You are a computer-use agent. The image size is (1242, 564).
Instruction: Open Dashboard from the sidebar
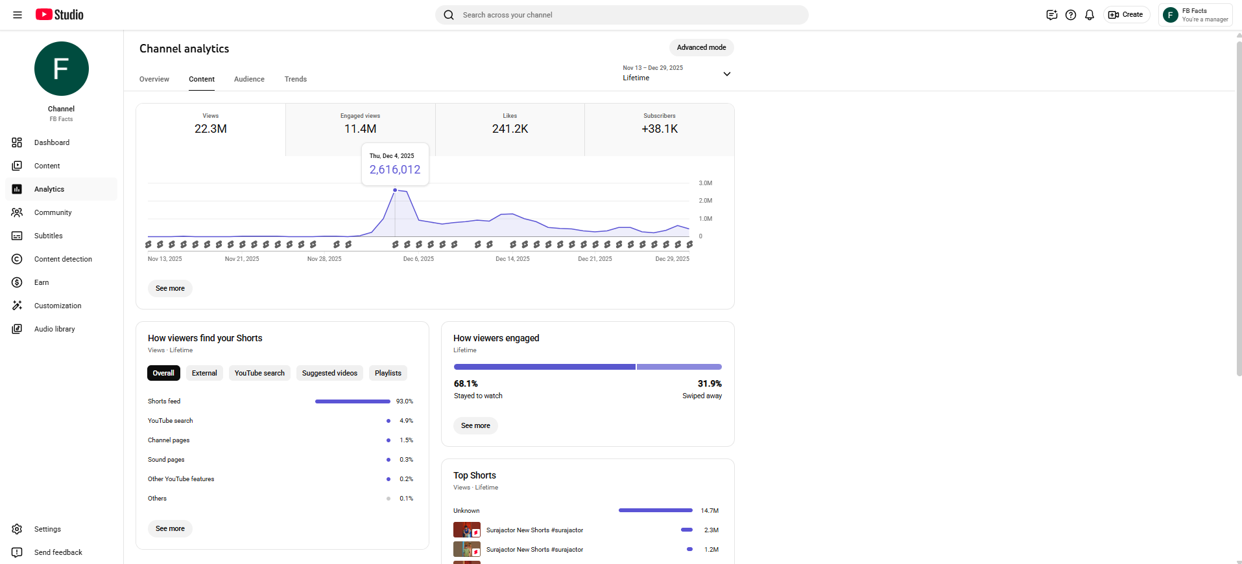52,142
